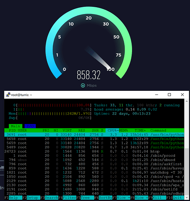Click scrollbar up arrow in terminal

(x=187, y=101)
